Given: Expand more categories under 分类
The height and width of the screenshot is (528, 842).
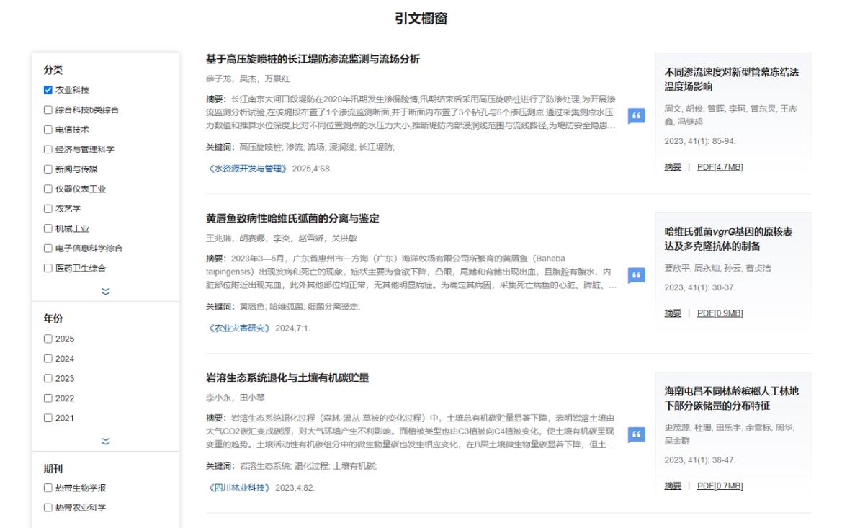Looking at the screenshot, I should pos(106,291).
